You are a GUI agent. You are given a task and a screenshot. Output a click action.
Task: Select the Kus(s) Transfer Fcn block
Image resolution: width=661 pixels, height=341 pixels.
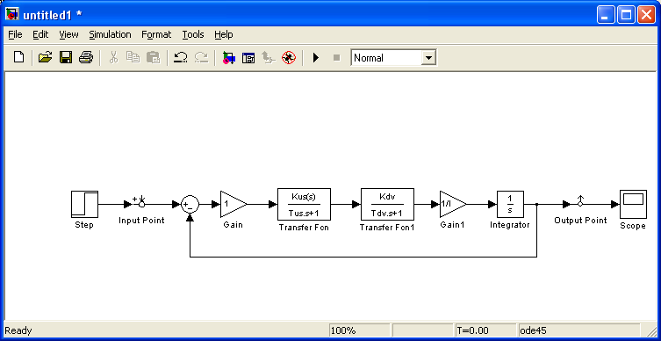click(x=304, y=204)
